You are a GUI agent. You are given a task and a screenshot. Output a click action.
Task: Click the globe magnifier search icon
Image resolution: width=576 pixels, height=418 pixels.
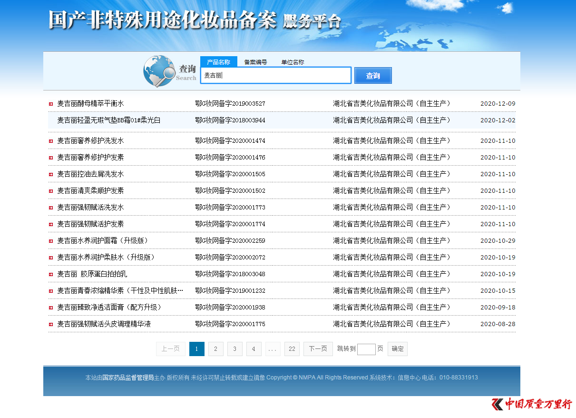(159, 71)
